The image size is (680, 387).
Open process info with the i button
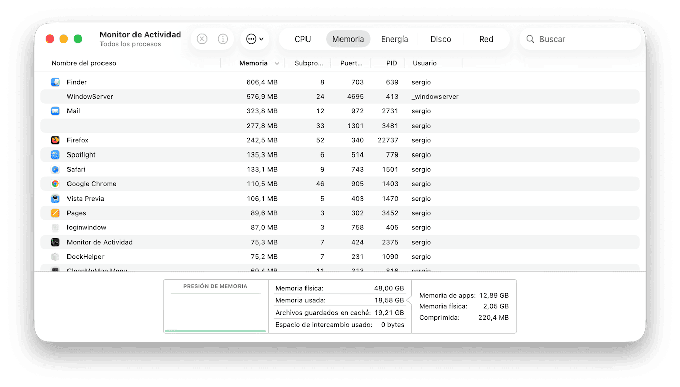pos(223,39)
